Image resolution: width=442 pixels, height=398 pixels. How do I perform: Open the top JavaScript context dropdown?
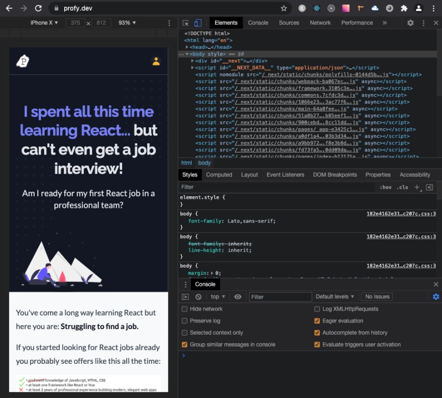(x=218, y=296)
